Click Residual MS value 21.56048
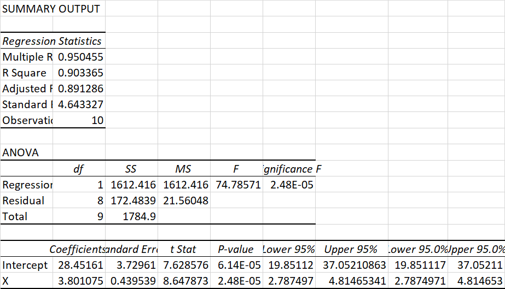Screen dimensions: 505x289 [x=186, y=200]
